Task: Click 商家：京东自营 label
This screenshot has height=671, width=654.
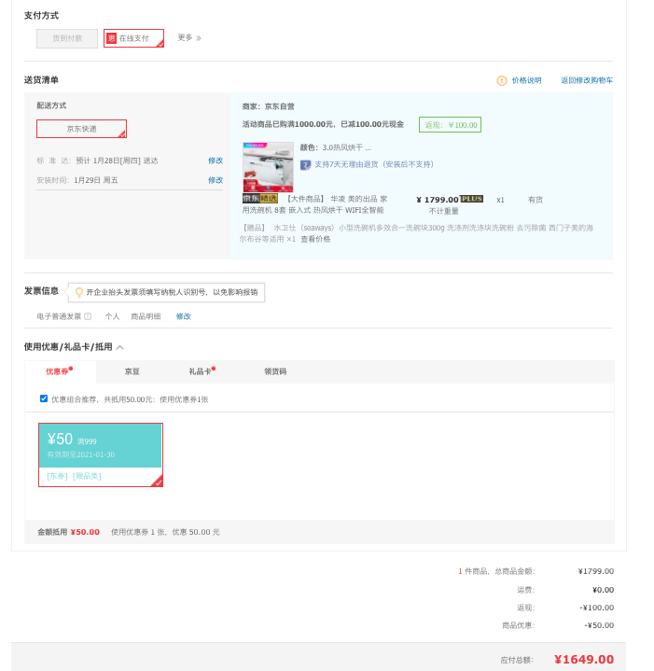Action: tap(268, 106)
